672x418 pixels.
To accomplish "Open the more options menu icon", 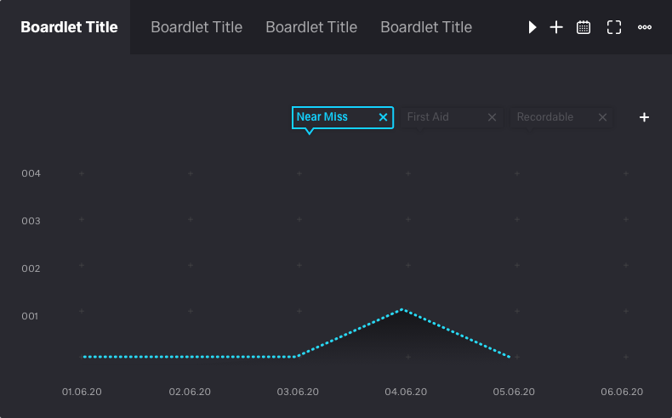I will coord(645,27).
